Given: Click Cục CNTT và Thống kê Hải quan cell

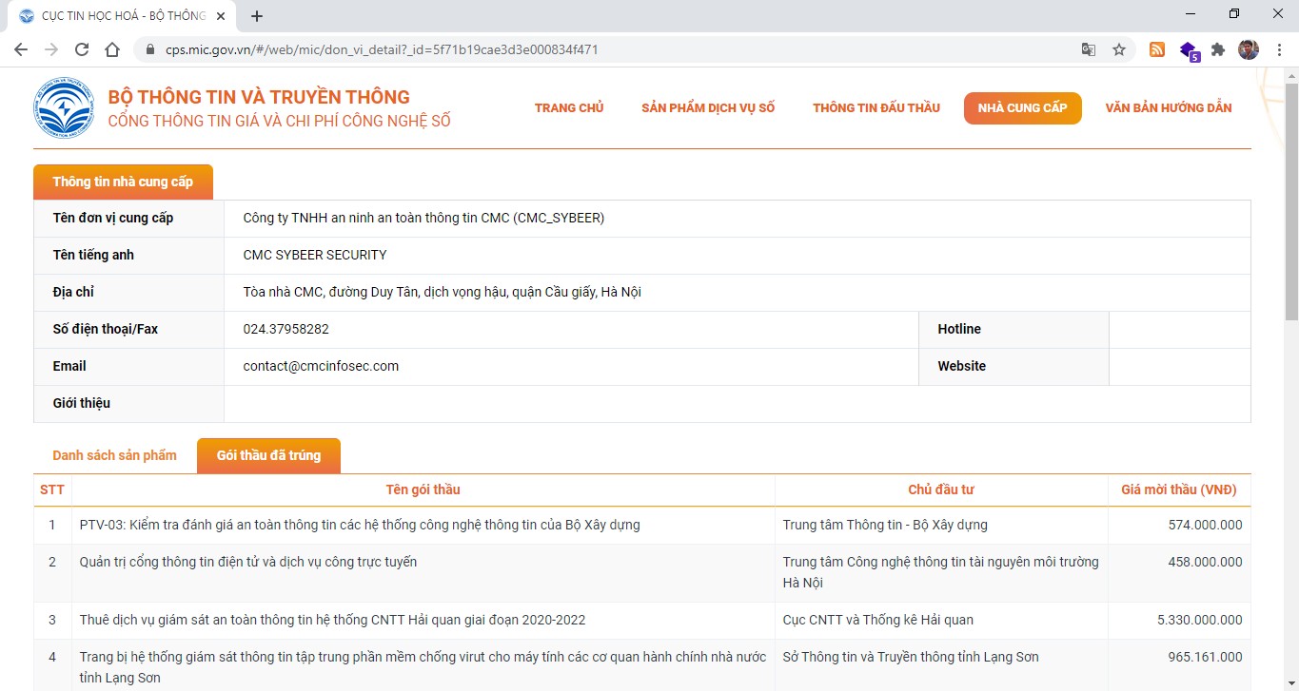Looking at the screenshot, I should click(878, 620).
